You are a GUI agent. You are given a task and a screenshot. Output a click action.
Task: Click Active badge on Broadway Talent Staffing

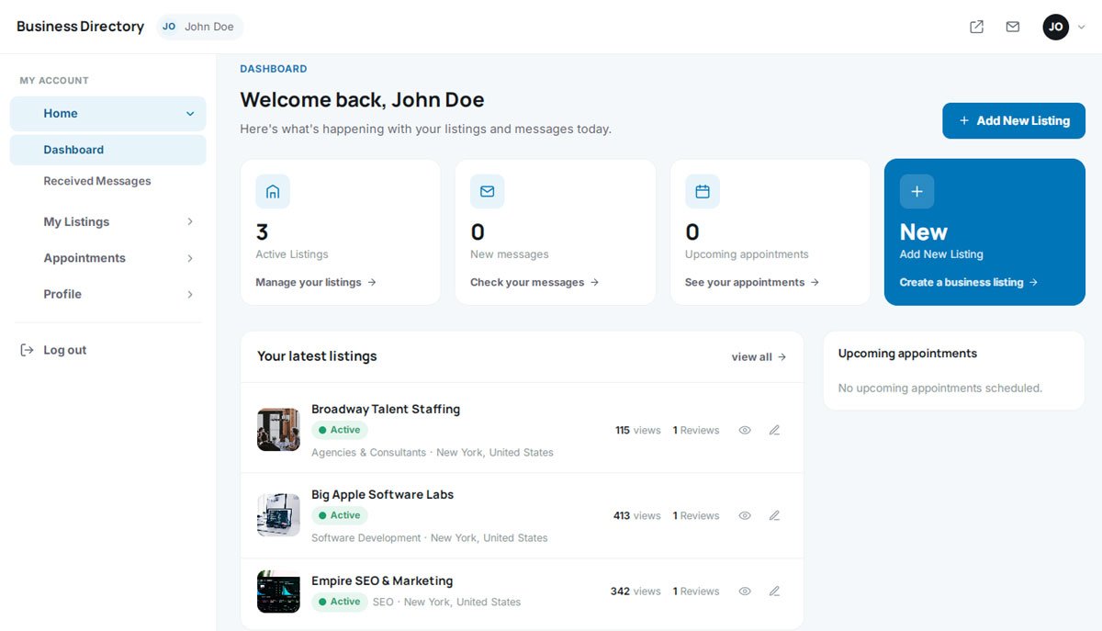[x=340, y=430]
